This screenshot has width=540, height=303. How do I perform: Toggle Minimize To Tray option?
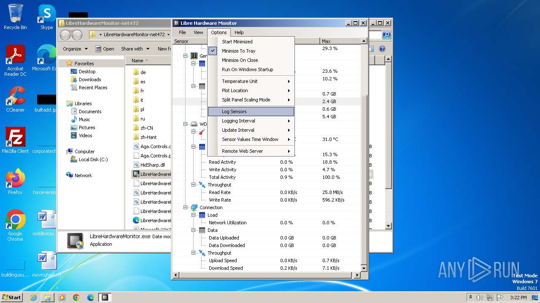point(251,51)
